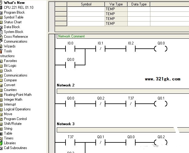Select the Network 2 title label
This screenshot has height=153, width=189.
point(66,85)
